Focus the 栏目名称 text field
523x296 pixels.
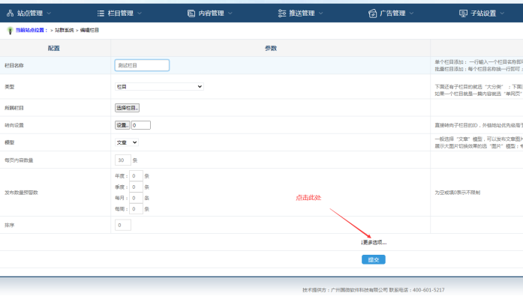142,65
